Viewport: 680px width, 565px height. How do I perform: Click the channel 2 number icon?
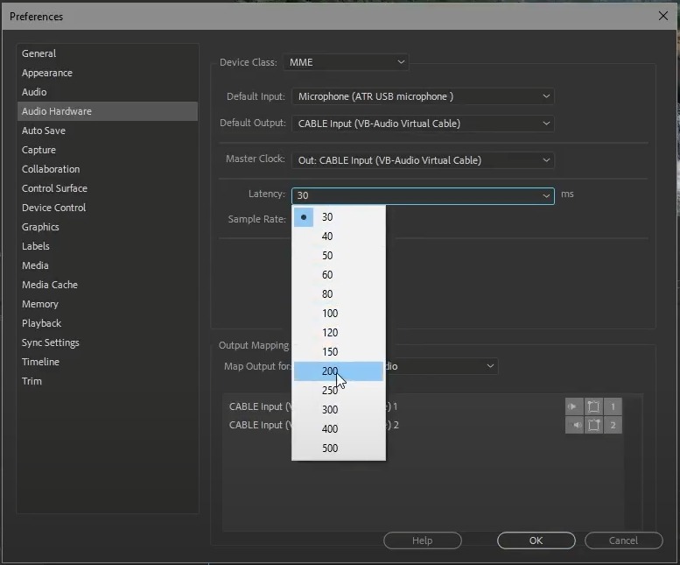point(613,426)
